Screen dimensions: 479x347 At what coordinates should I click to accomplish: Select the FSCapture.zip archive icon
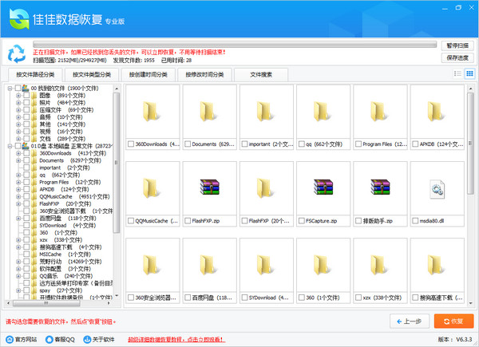[323, 188]
